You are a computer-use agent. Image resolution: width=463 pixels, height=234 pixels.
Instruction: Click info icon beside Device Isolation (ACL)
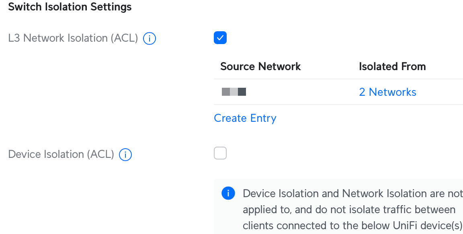pos(125,155)
